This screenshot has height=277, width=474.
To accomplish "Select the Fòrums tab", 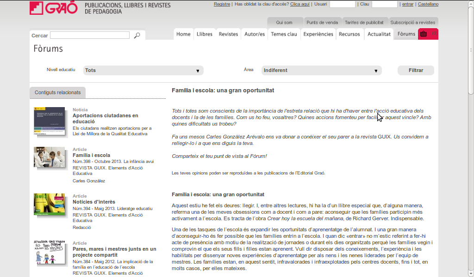I will pyautogui.click(x=406, y=34).
